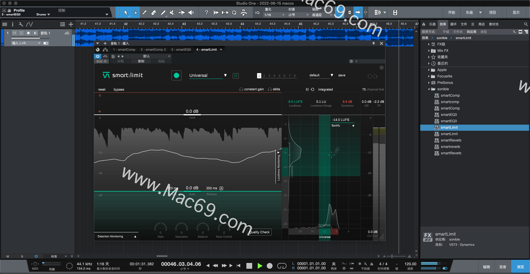Click the green learn button in smart:limit
530x274 pixels.
(x=176, y=75)
